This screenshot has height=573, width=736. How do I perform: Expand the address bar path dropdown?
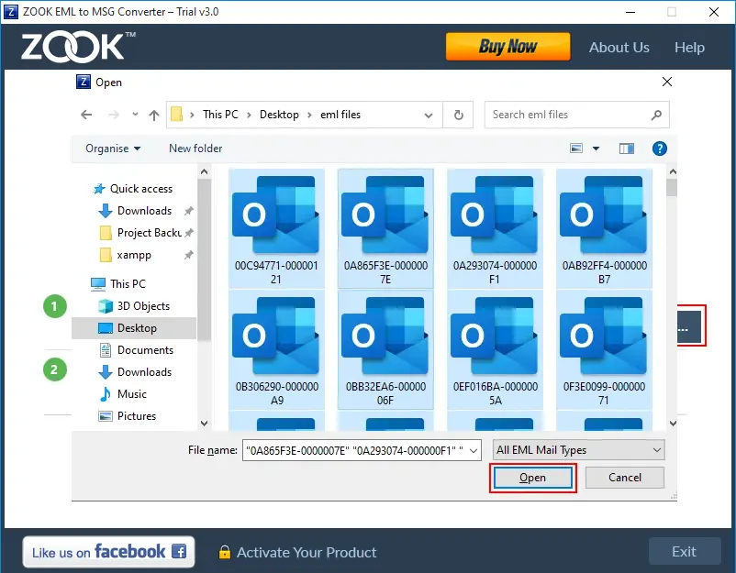point(428,115)
